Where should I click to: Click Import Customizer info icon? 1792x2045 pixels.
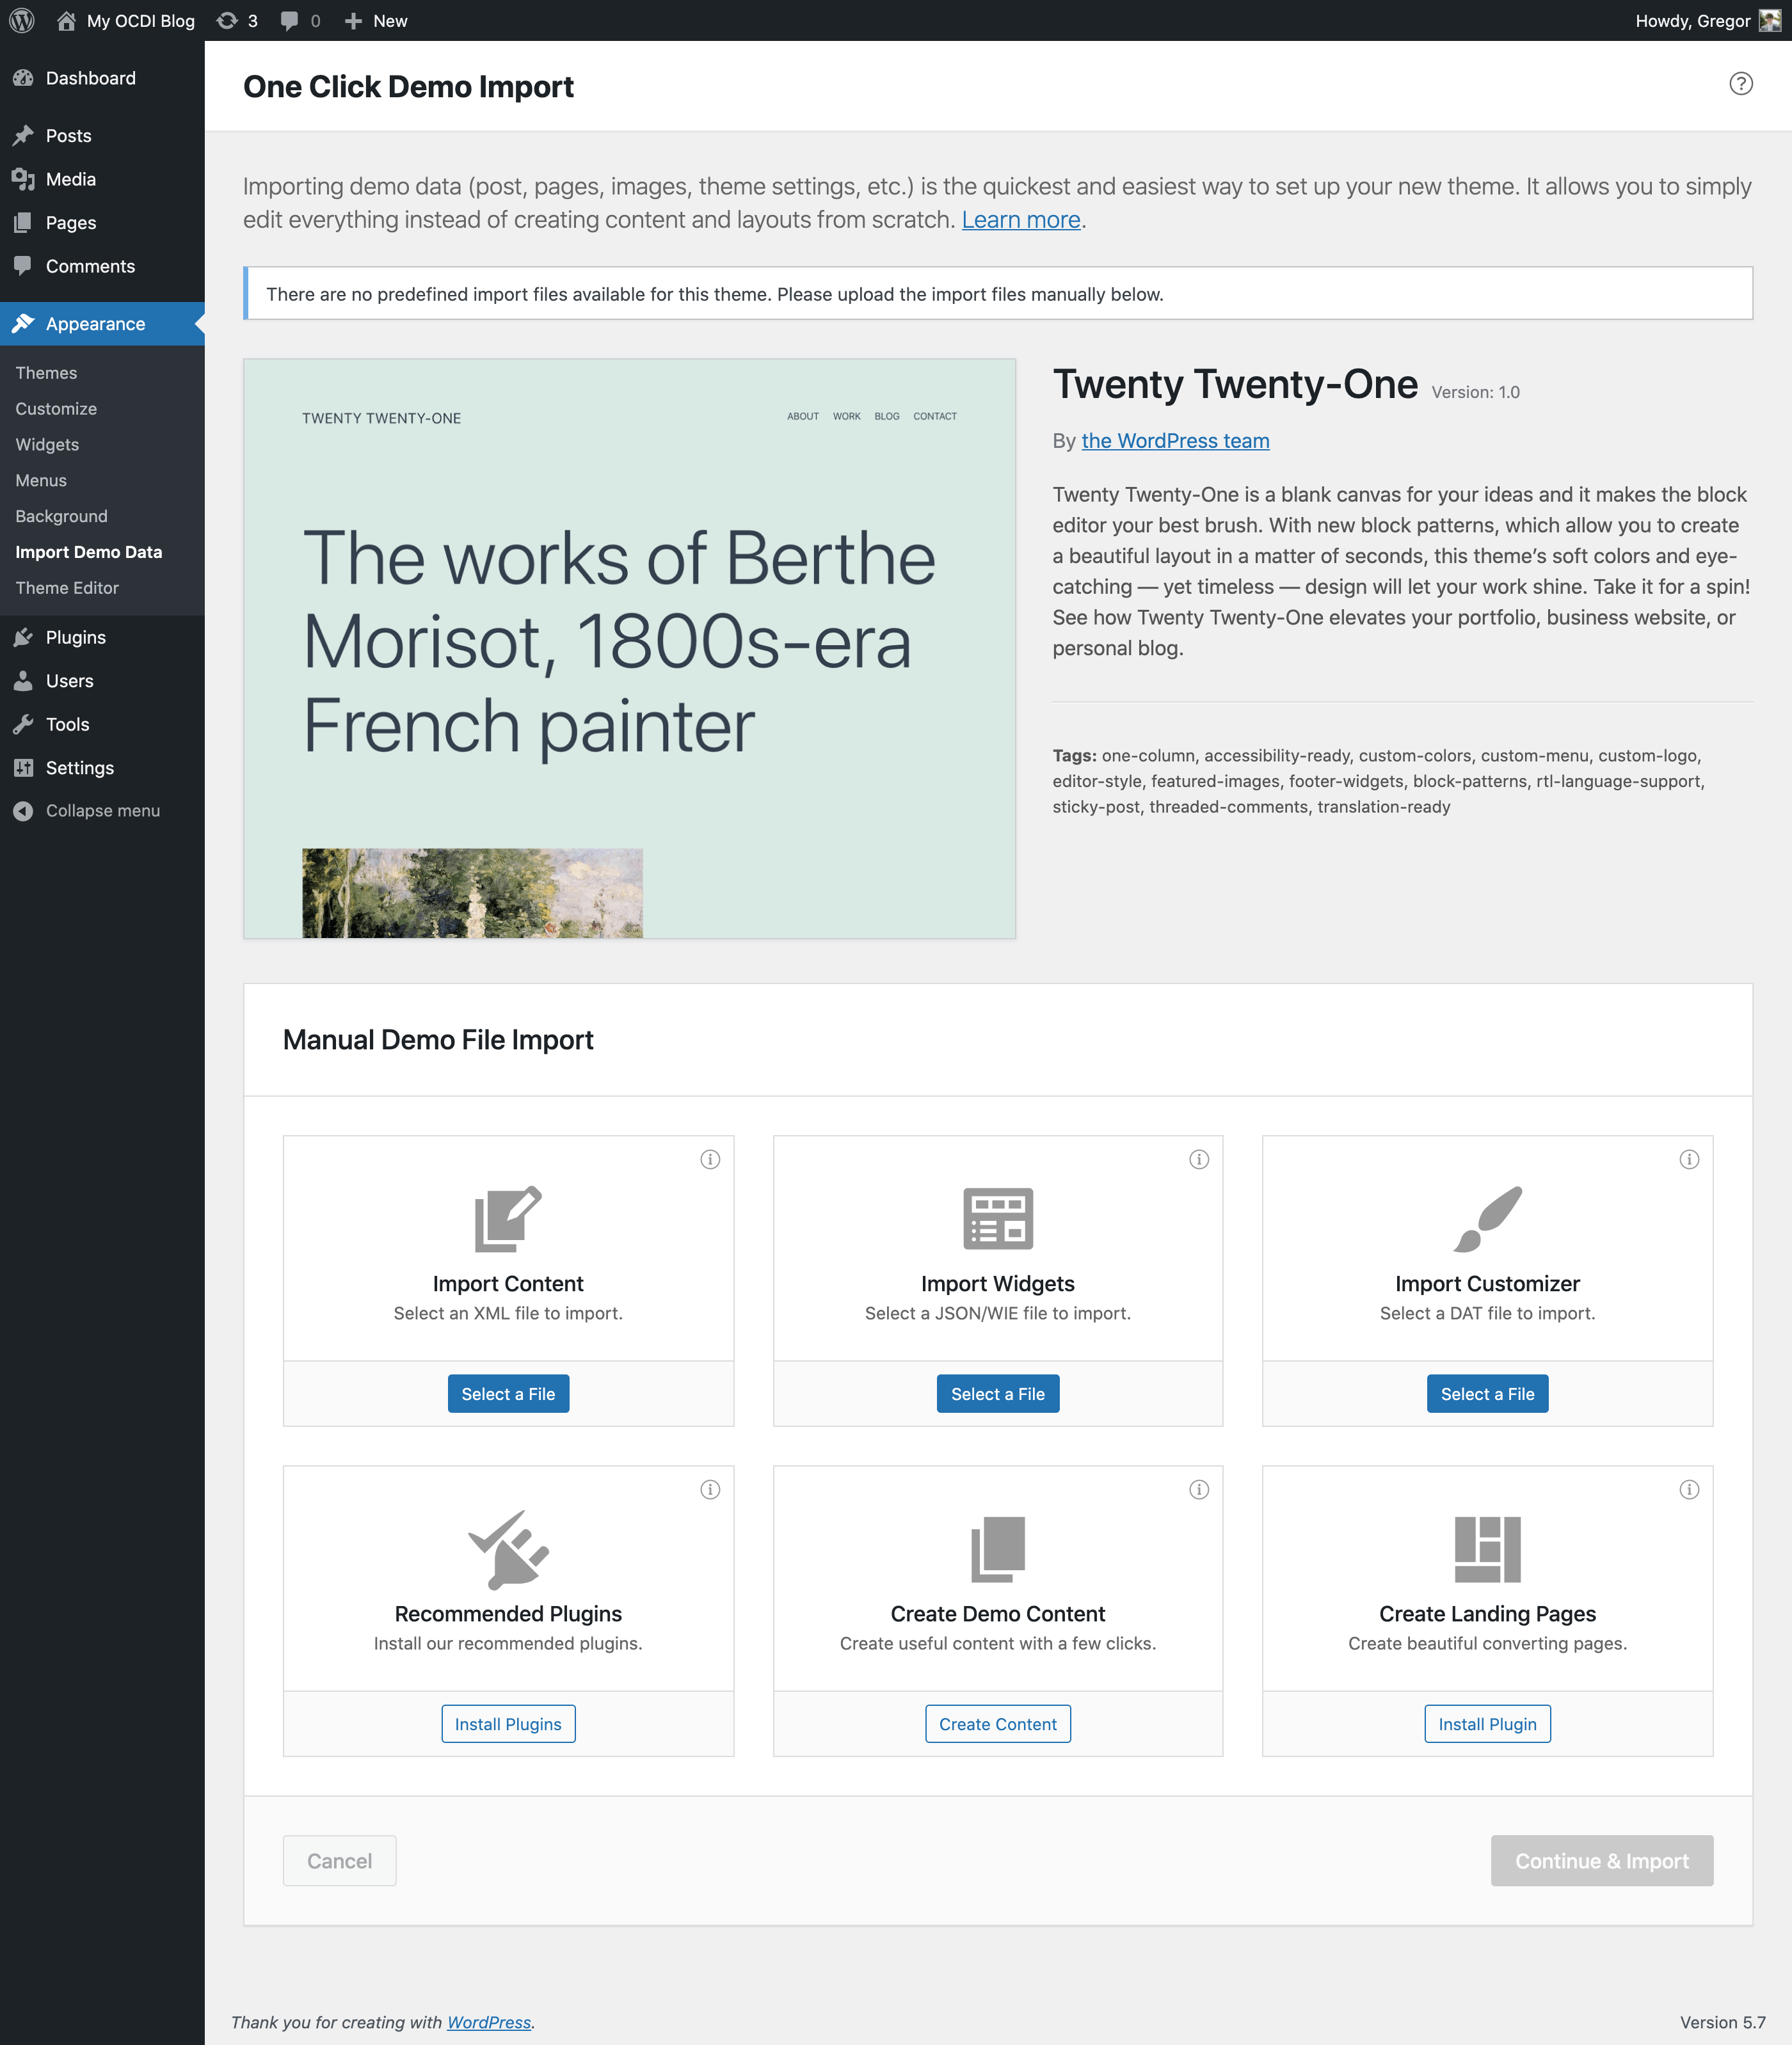(1689, 1159)
